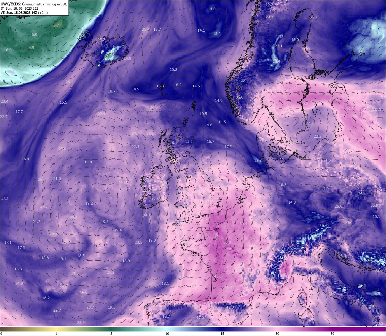
Task: Click the 14.0 value at top of map
Action: point(212,9)
